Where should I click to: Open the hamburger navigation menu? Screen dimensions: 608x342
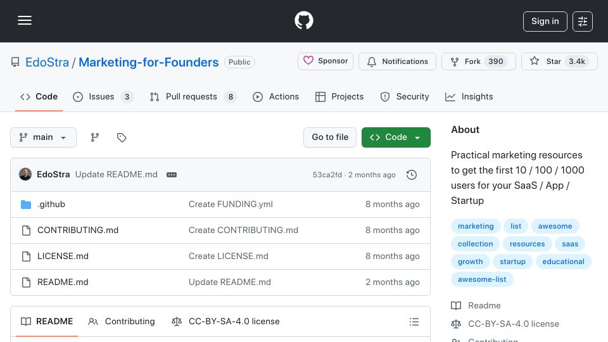[x=25, y=20]
